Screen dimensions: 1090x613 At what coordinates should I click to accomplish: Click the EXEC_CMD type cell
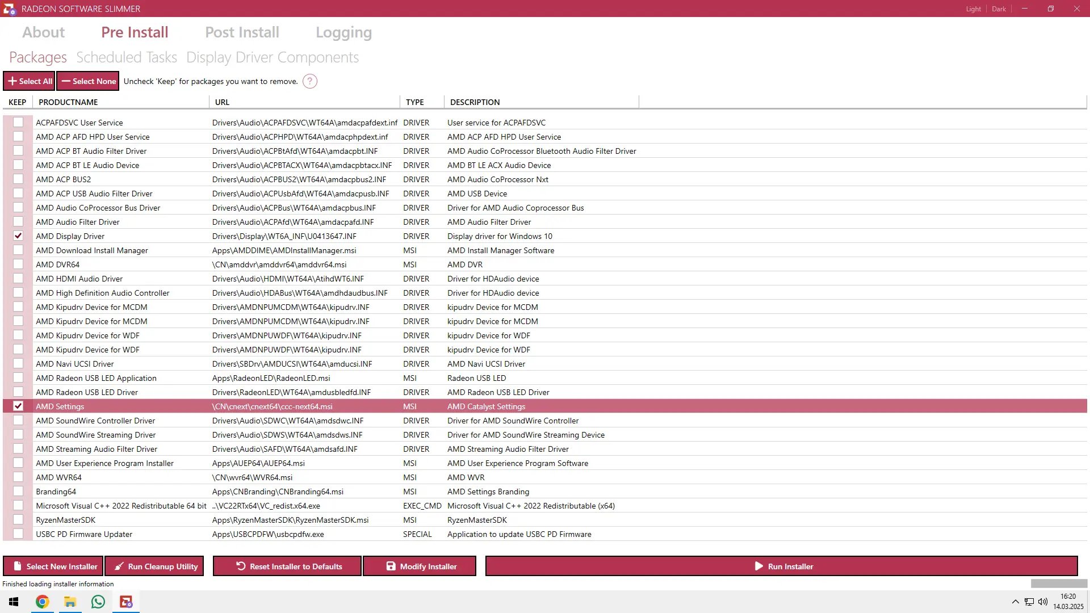click(422, 506)
